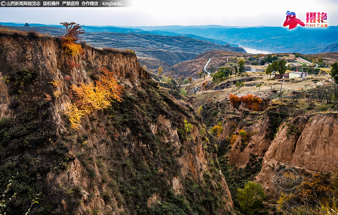The image size is (338, 215).
Task: Click the red 摄艳 logo text
Action: 316,17
